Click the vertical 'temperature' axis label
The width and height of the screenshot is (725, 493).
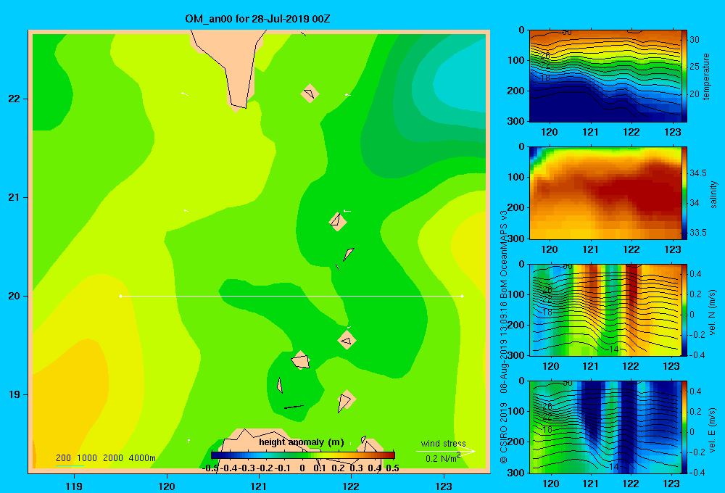coord(706,76)
